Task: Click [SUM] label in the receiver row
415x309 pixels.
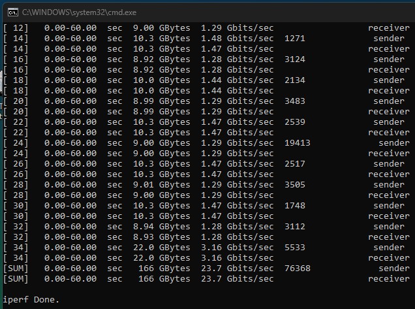Action: [x=16, y=279]
